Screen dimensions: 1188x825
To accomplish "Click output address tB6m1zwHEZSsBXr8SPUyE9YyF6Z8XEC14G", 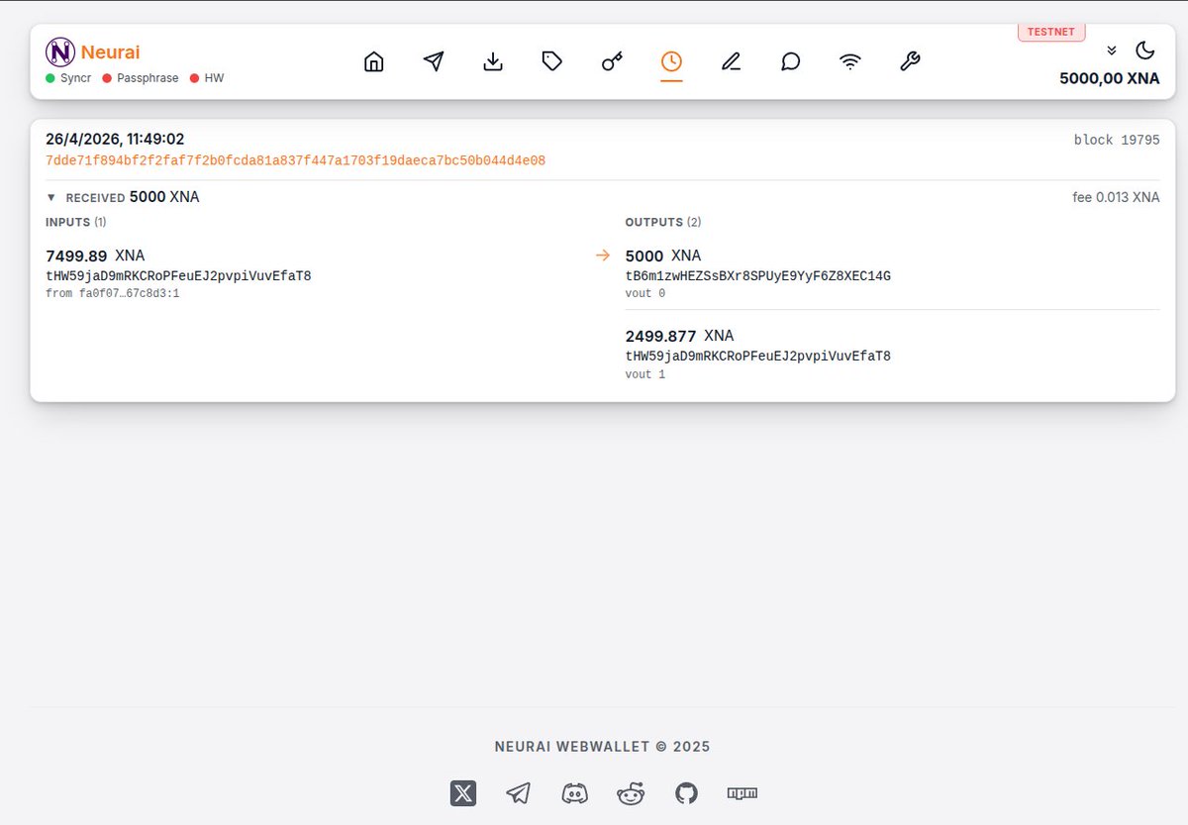I will (x=758, y=276).
